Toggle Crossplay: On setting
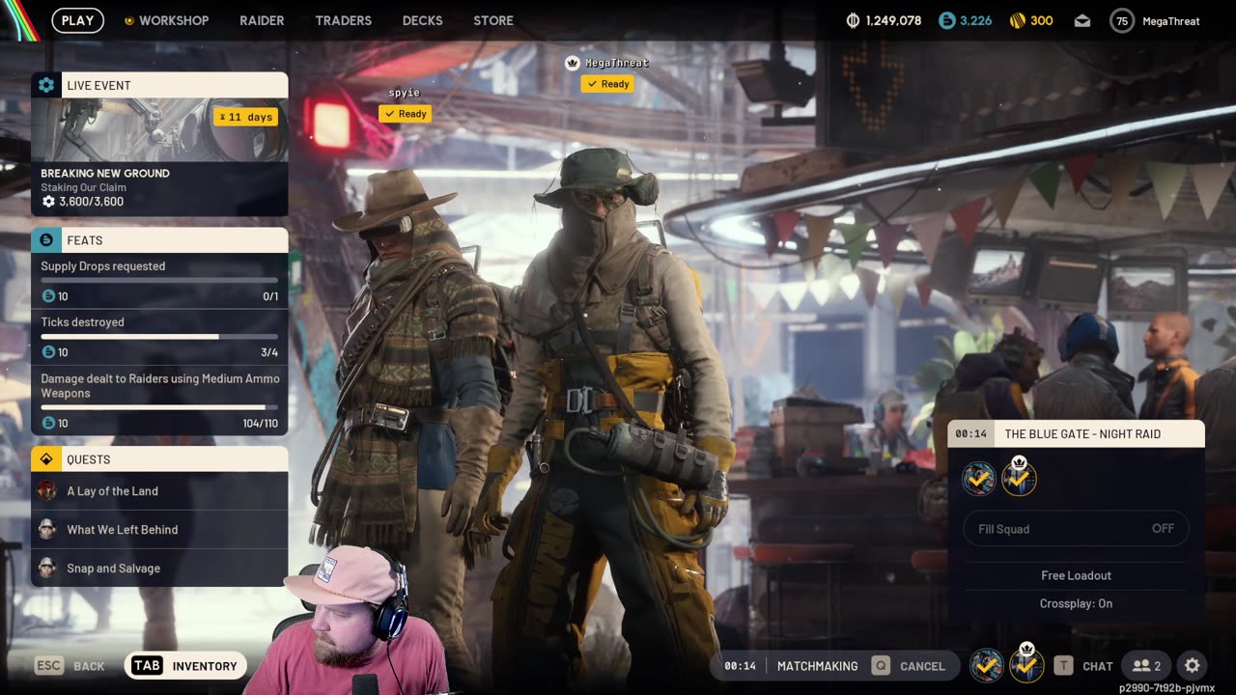Image resolution: width=1236 pixels, height=695 pixels. 1076,603
